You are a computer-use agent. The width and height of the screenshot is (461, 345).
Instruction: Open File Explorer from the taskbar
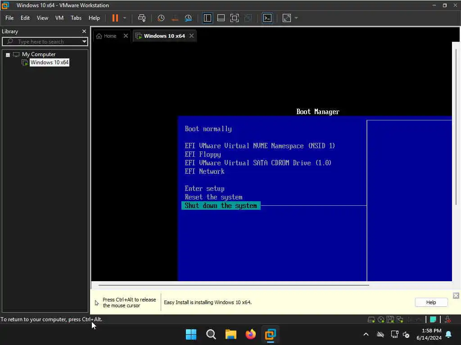click(x=231, y=334)
